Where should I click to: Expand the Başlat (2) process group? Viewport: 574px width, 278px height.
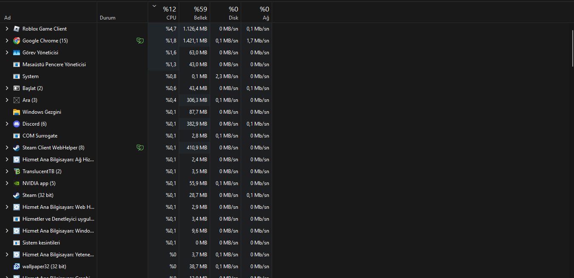pyautogui.click(x=7, y=88)
